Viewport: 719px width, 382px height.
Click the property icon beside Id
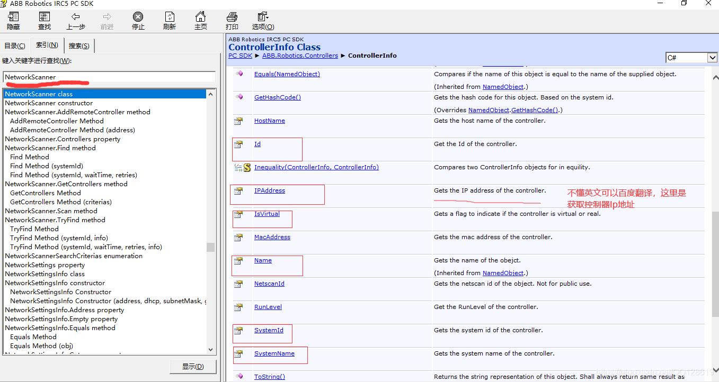(238, 144)
